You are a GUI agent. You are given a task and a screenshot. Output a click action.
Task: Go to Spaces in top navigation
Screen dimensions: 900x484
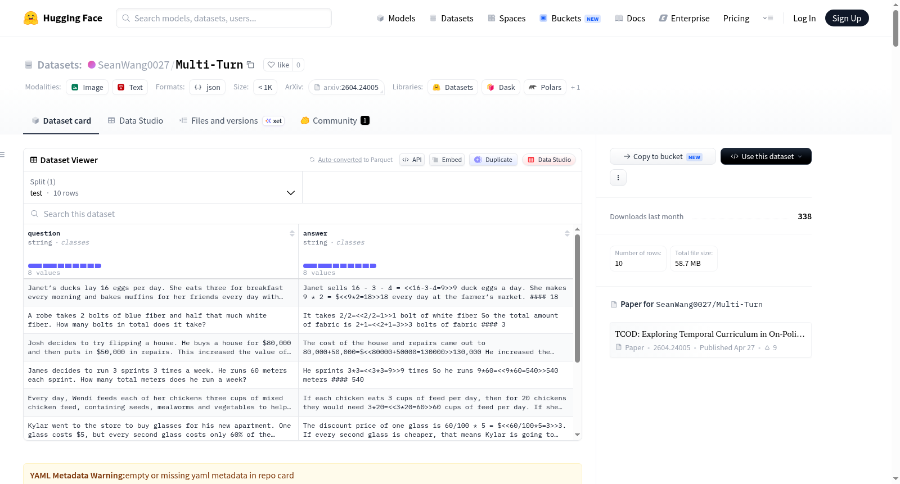(x=507, y=18)
